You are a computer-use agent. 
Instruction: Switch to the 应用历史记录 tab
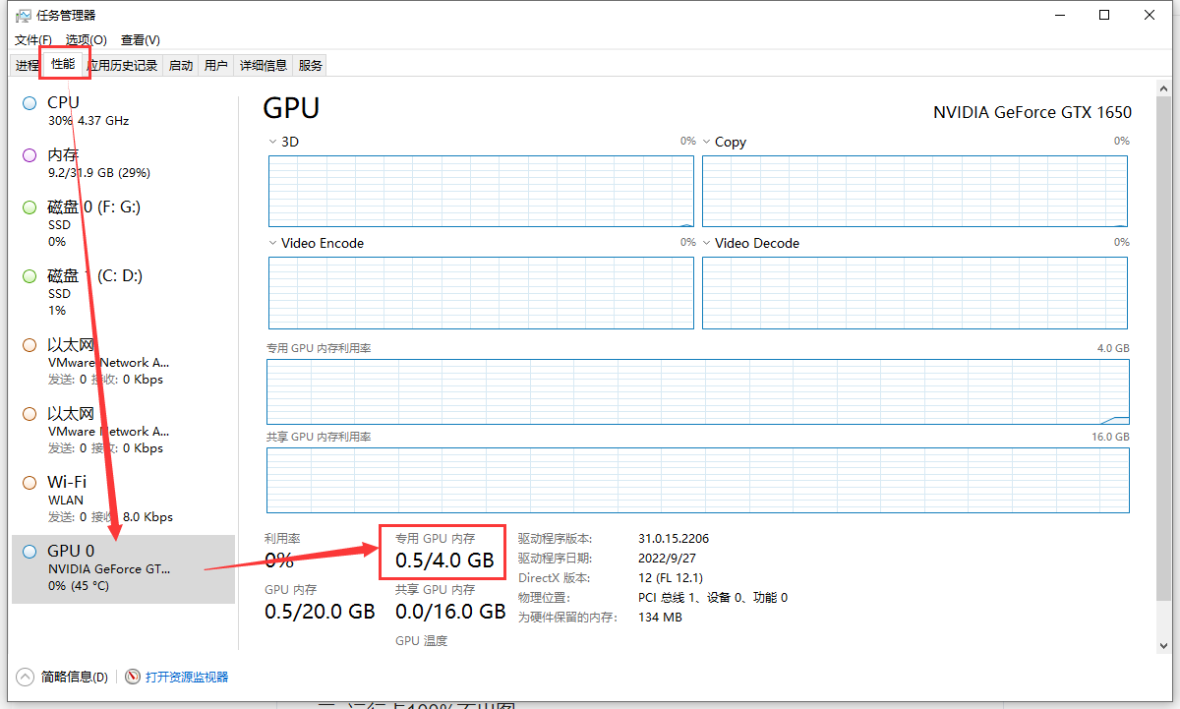tap(124, 65)
